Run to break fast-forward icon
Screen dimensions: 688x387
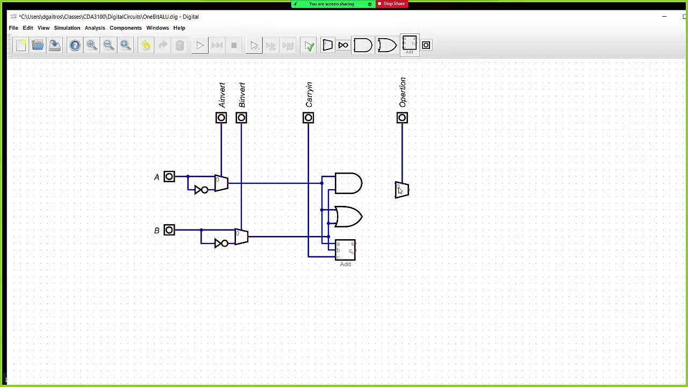[217, 46]
